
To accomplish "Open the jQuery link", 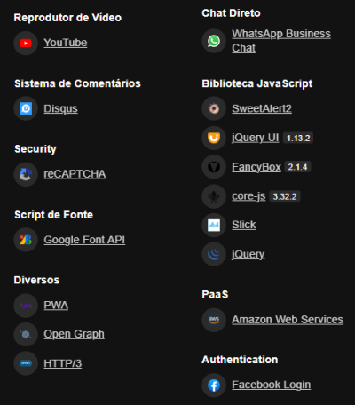I will (248, 254).
